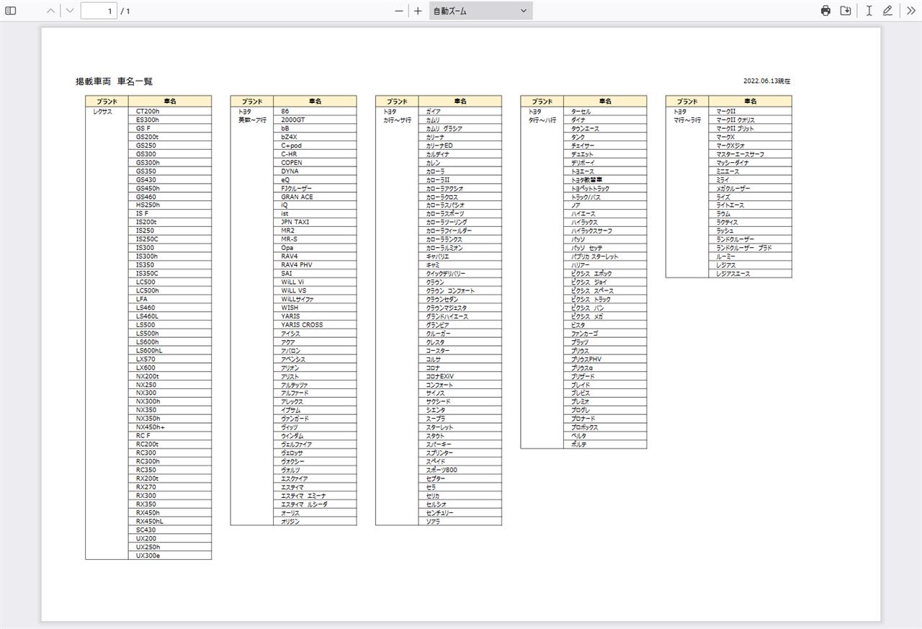Click the CT200h cell
This screenshot has height=629, width=922.
(x=170, y=112)
